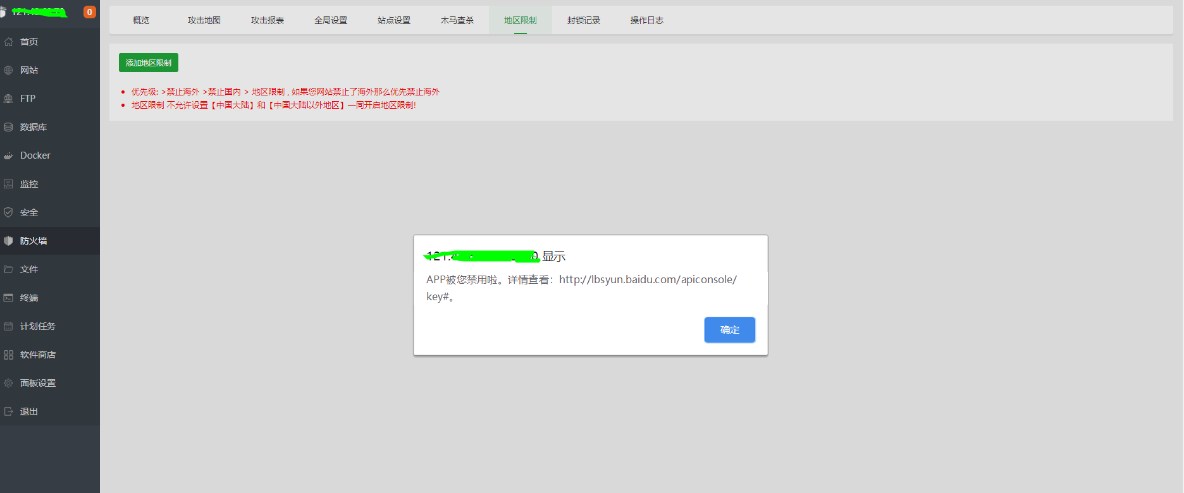Click the shield icon beside 安全
Image resolution: width=1184 pixels, height=493 pixels.
(8, 212)
